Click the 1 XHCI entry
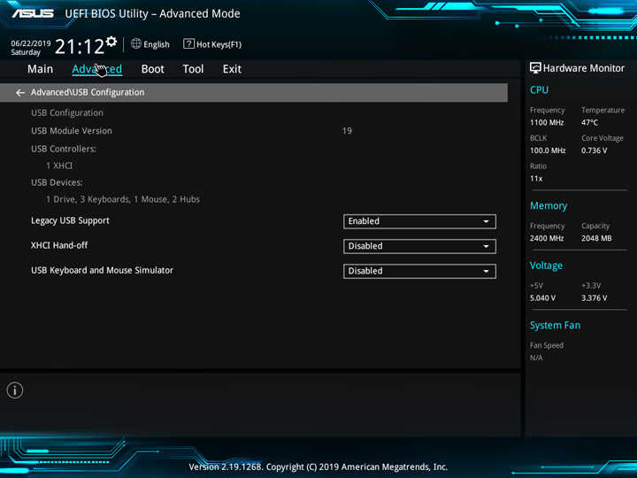 (x=59, y=166)
